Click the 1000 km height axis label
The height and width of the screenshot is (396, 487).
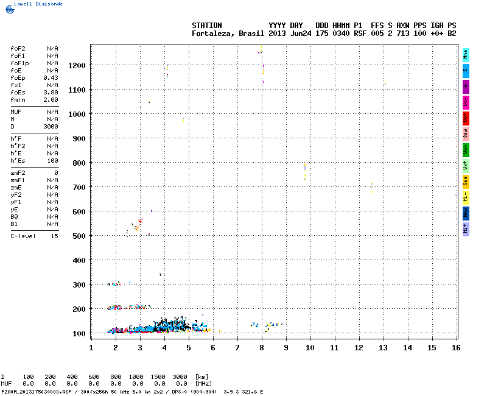pyautogui.click(x=77, y=114)
